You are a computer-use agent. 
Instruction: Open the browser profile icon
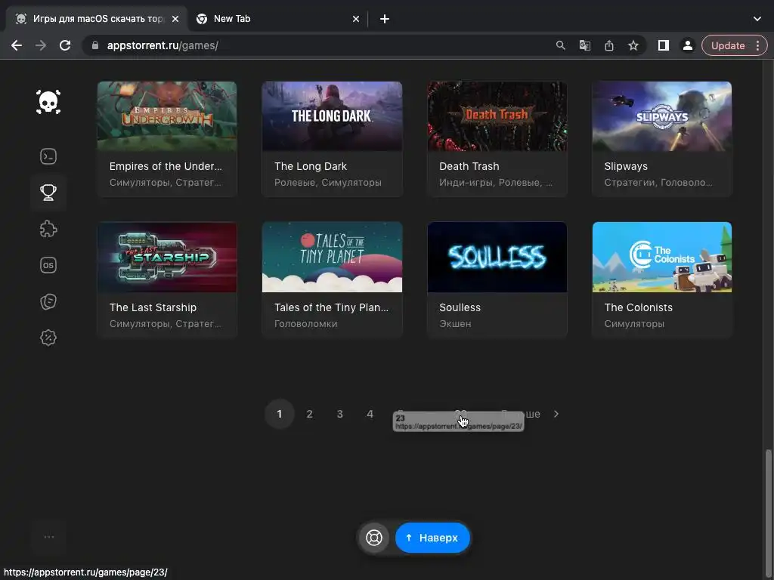click(687, 45)
